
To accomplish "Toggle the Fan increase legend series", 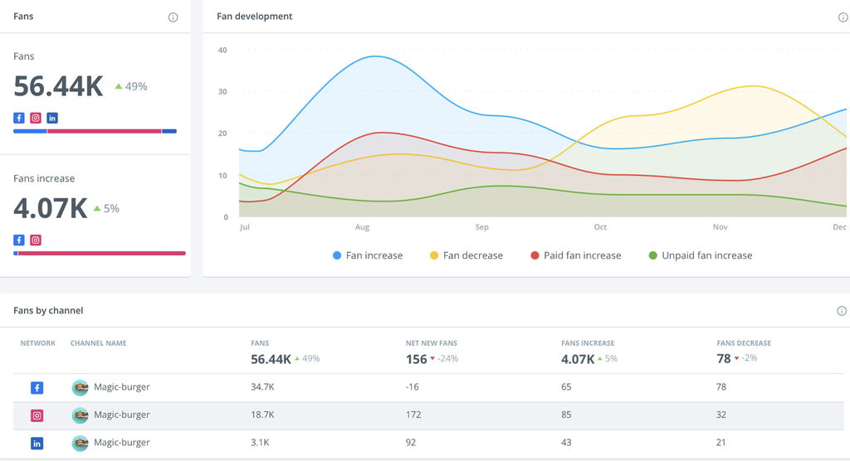I will [367, 255].
